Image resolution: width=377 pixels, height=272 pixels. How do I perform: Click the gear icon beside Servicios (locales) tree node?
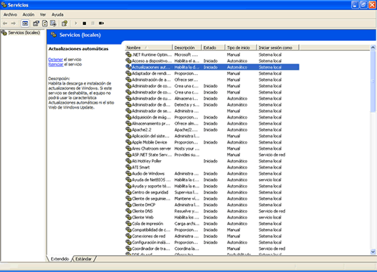(x=4, y=32)
